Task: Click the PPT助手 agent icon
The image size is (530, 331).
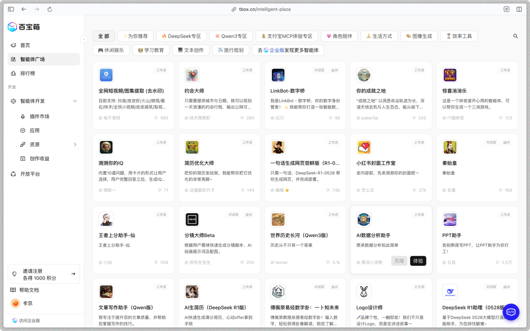Action: click(x=450, y=220)
